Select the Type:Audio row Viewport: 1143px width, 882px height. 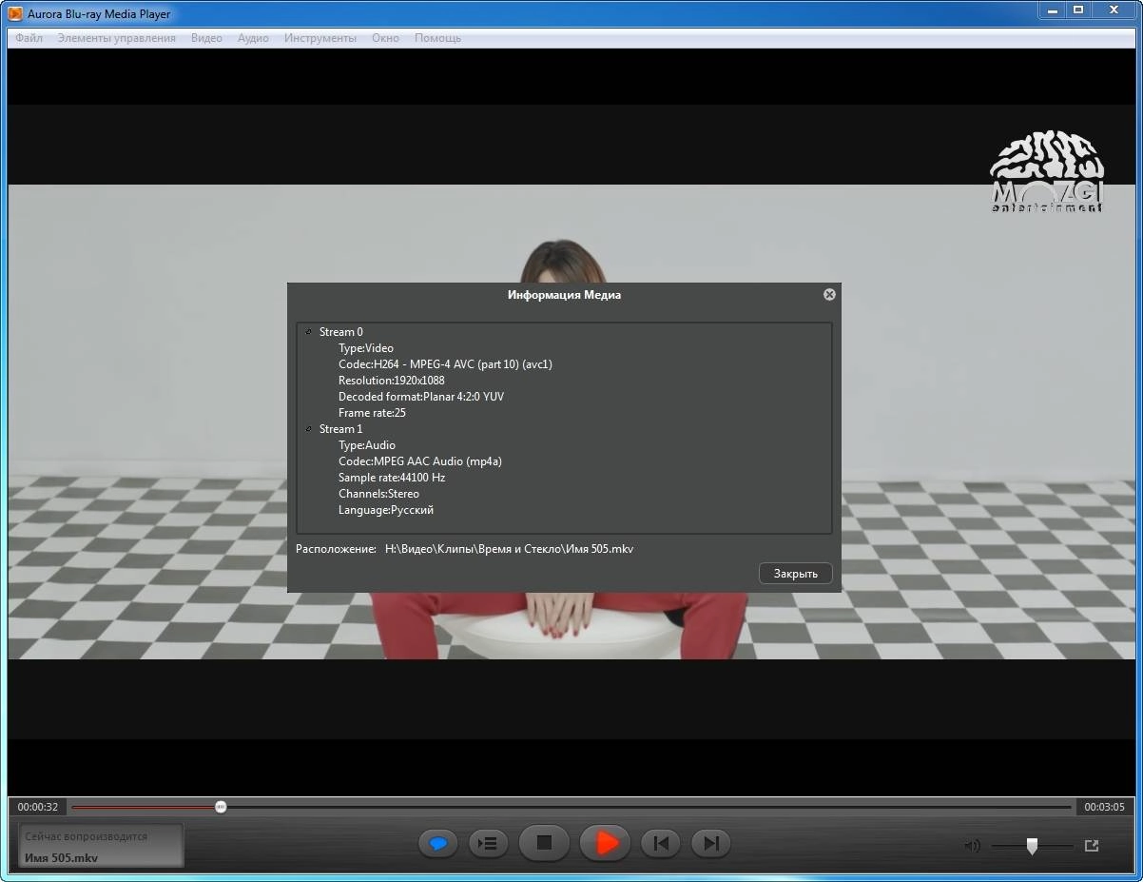[367, 445]
